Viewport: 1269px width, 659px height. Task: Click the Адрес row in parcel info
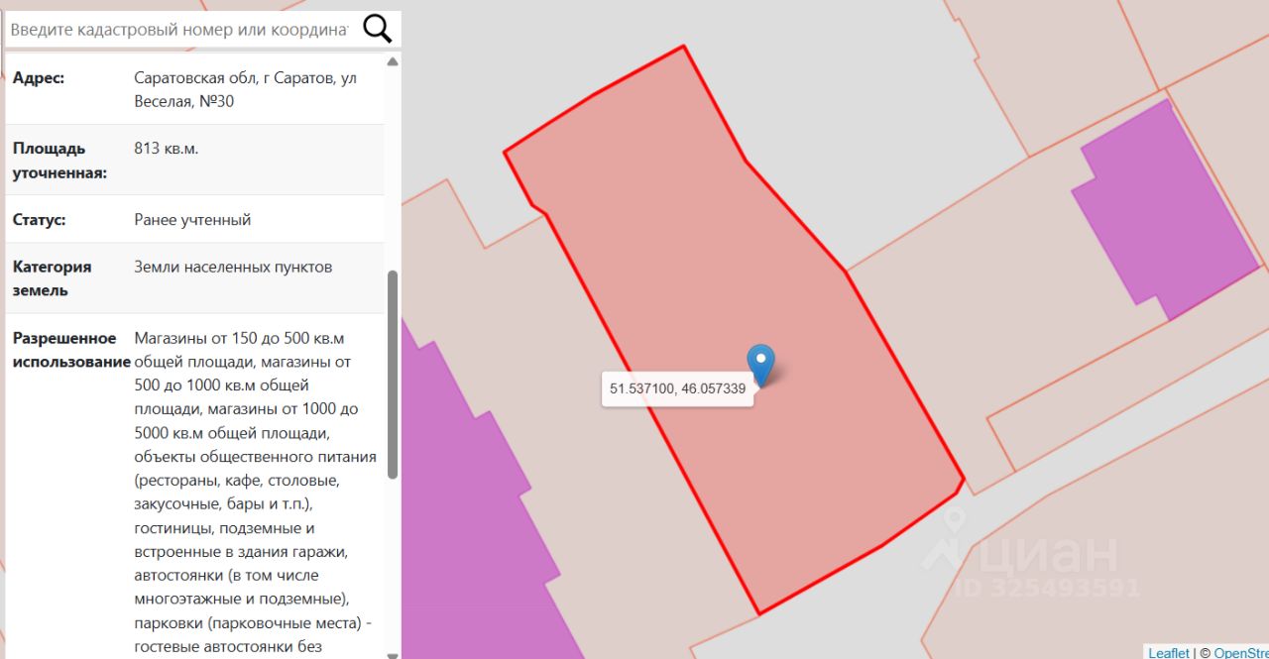(194, 89)
